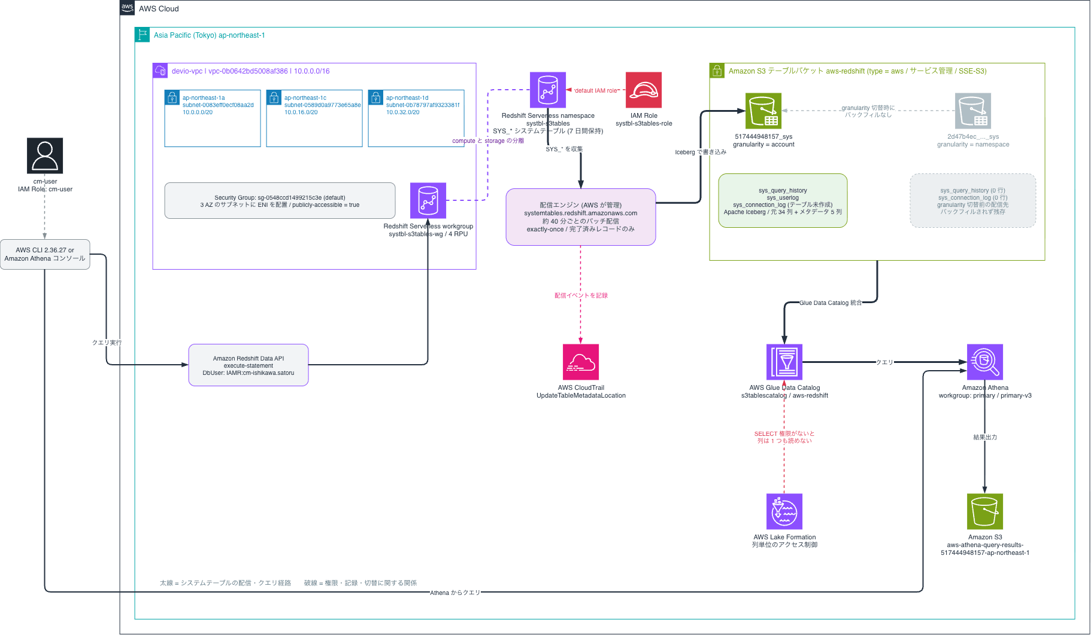Click '10.0.32.0/20' CIDR text
The width and height of the screenshot is (1091, 635).
[402, 112]
